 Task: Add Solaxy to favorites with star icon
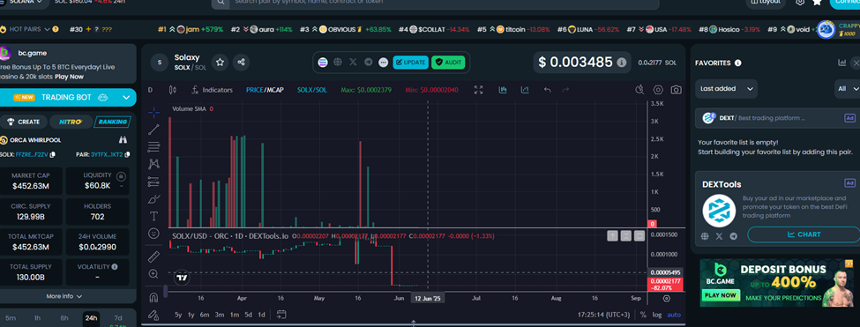pos(220,63)
